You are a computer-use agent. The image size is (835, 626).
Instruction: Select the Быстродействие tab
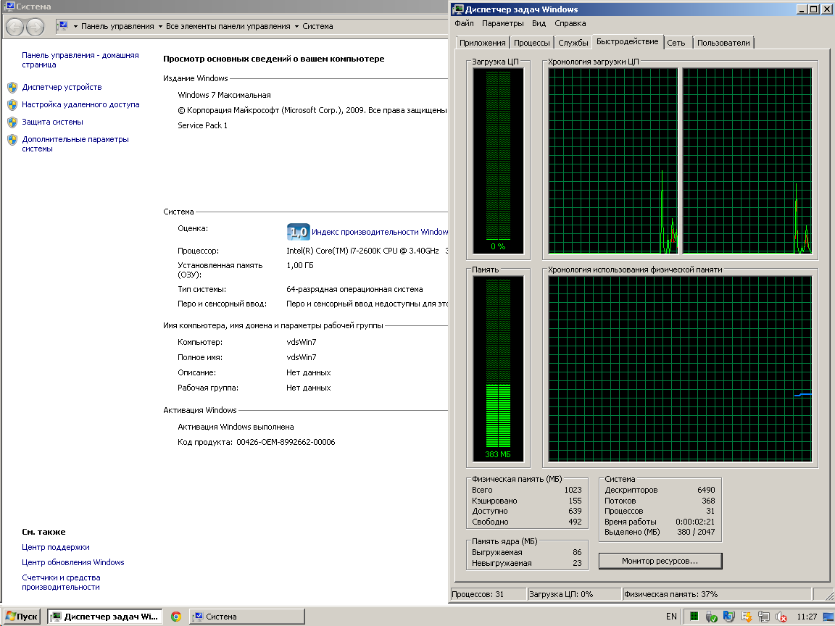[x=627, y=41]
